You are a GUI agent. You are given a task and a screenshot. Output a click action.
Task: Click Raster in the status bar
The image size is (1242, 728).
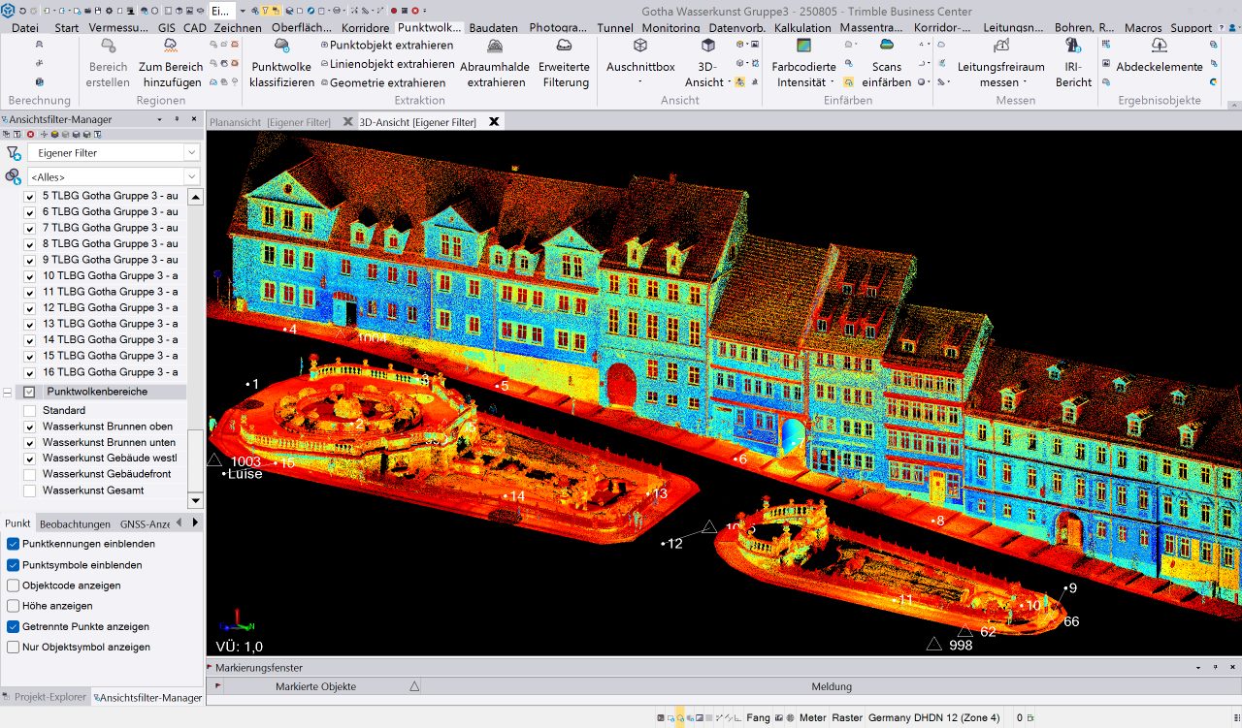coord(846,718)
